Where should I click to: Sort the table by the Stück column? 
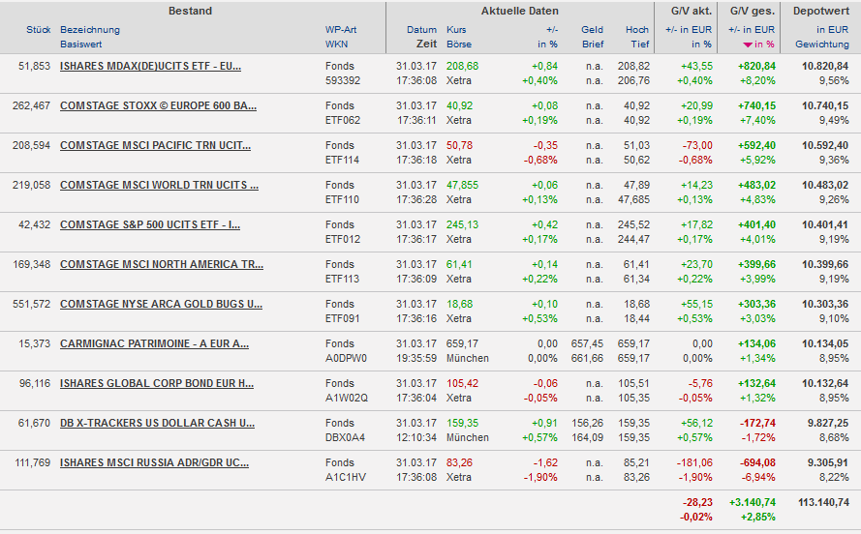[x=39, y=30]
